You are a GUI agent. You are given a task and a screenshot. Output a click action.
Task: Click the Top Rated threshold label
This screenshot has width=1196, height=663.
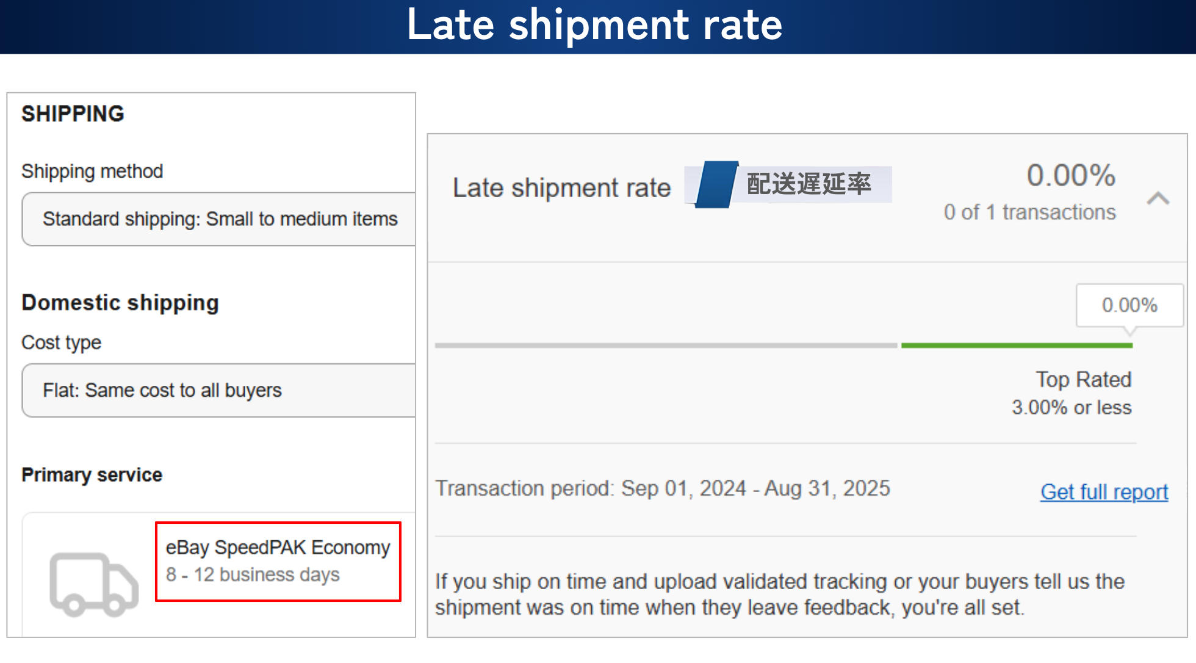1083,380
